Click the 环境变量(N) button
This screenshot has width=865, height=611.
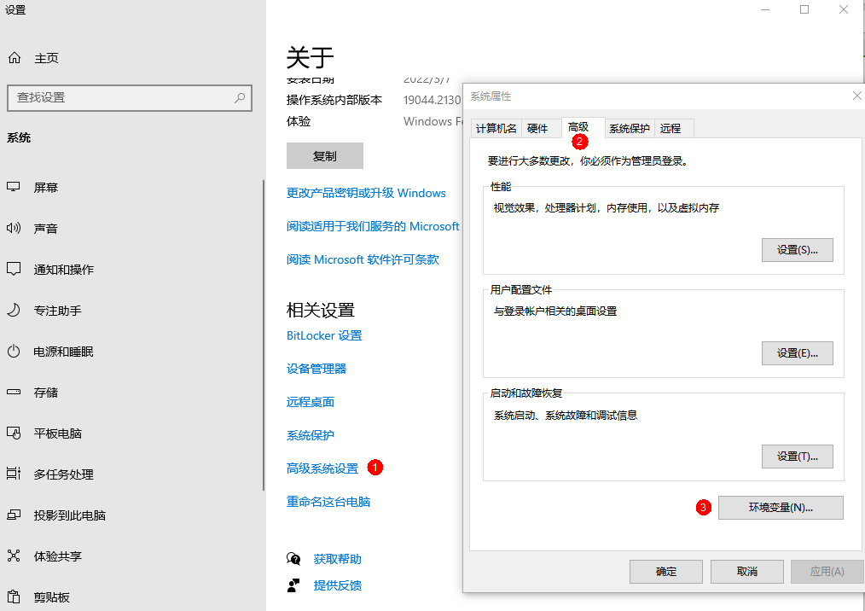(x=780, y=507)
